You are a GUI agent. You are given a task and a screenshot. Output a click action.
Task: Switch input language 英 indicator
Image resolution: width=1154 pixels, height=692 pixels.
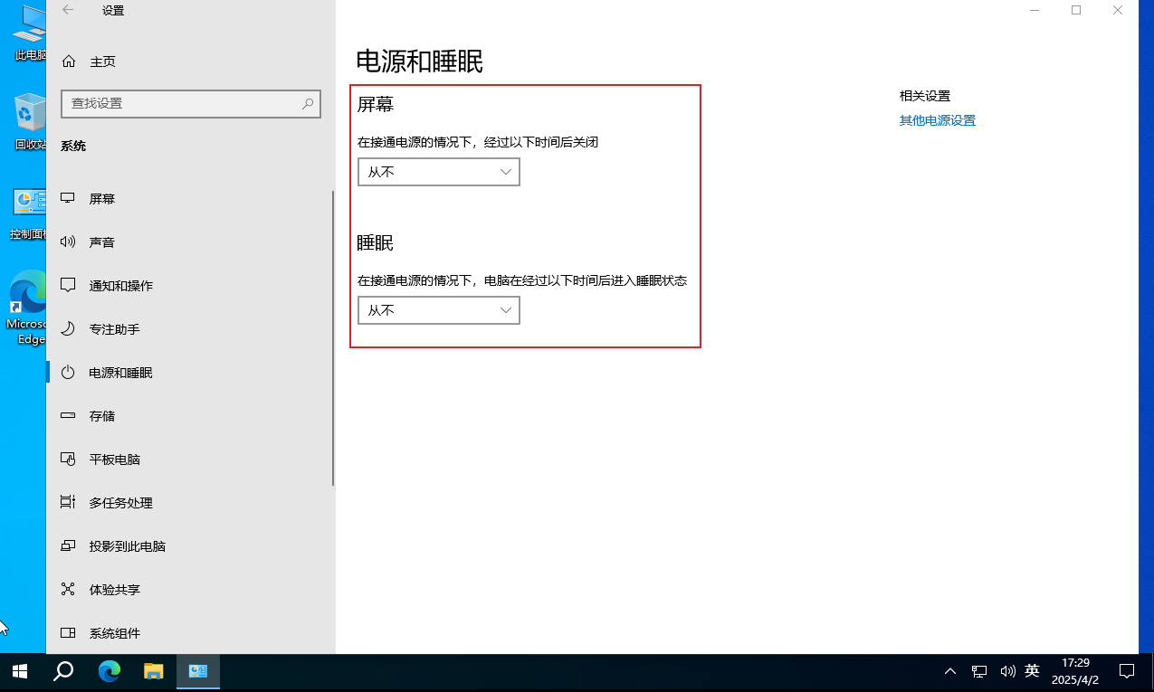[1033, 671]
